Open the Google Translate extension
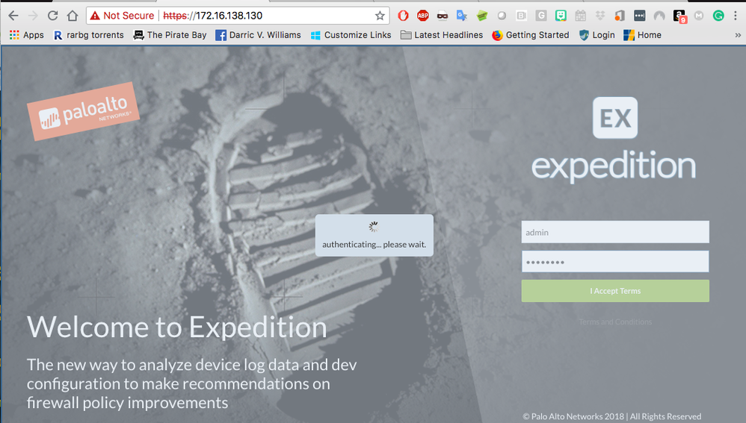746x423 pixels. [462, 16]
